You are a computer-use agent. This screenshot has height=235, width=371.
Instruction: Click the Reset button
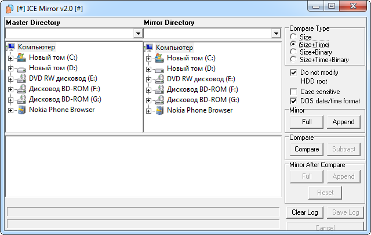coord(325,193)
